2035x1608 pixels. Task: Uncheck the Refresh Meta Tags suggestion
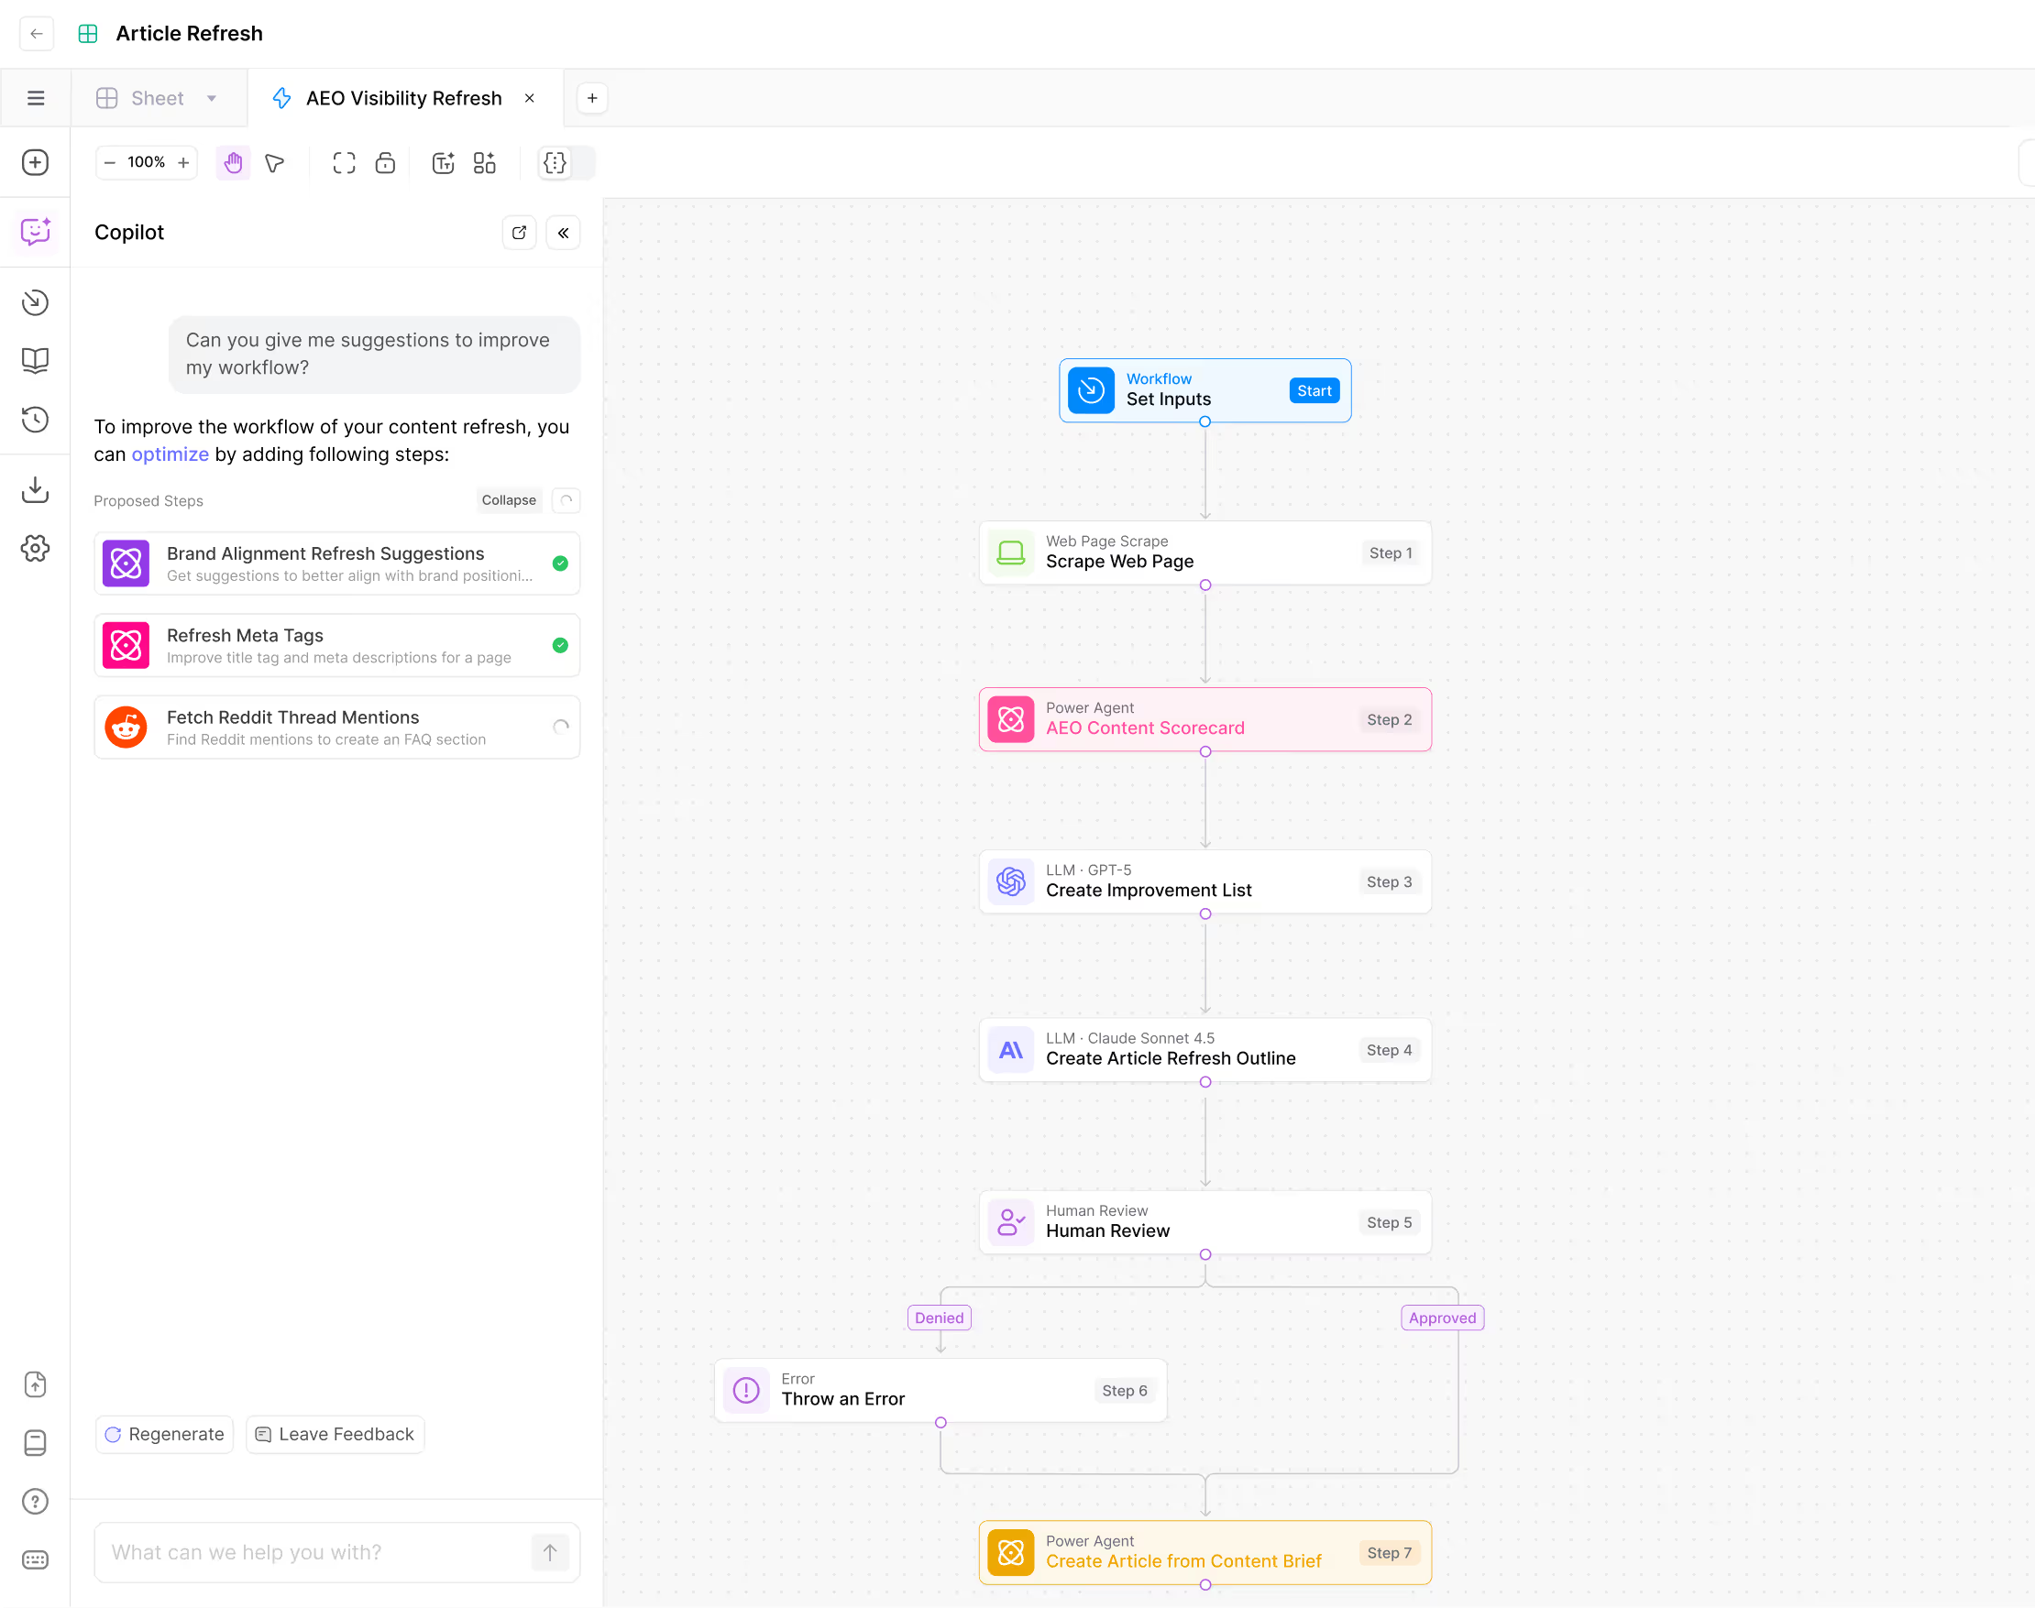[x=560, y=645]
